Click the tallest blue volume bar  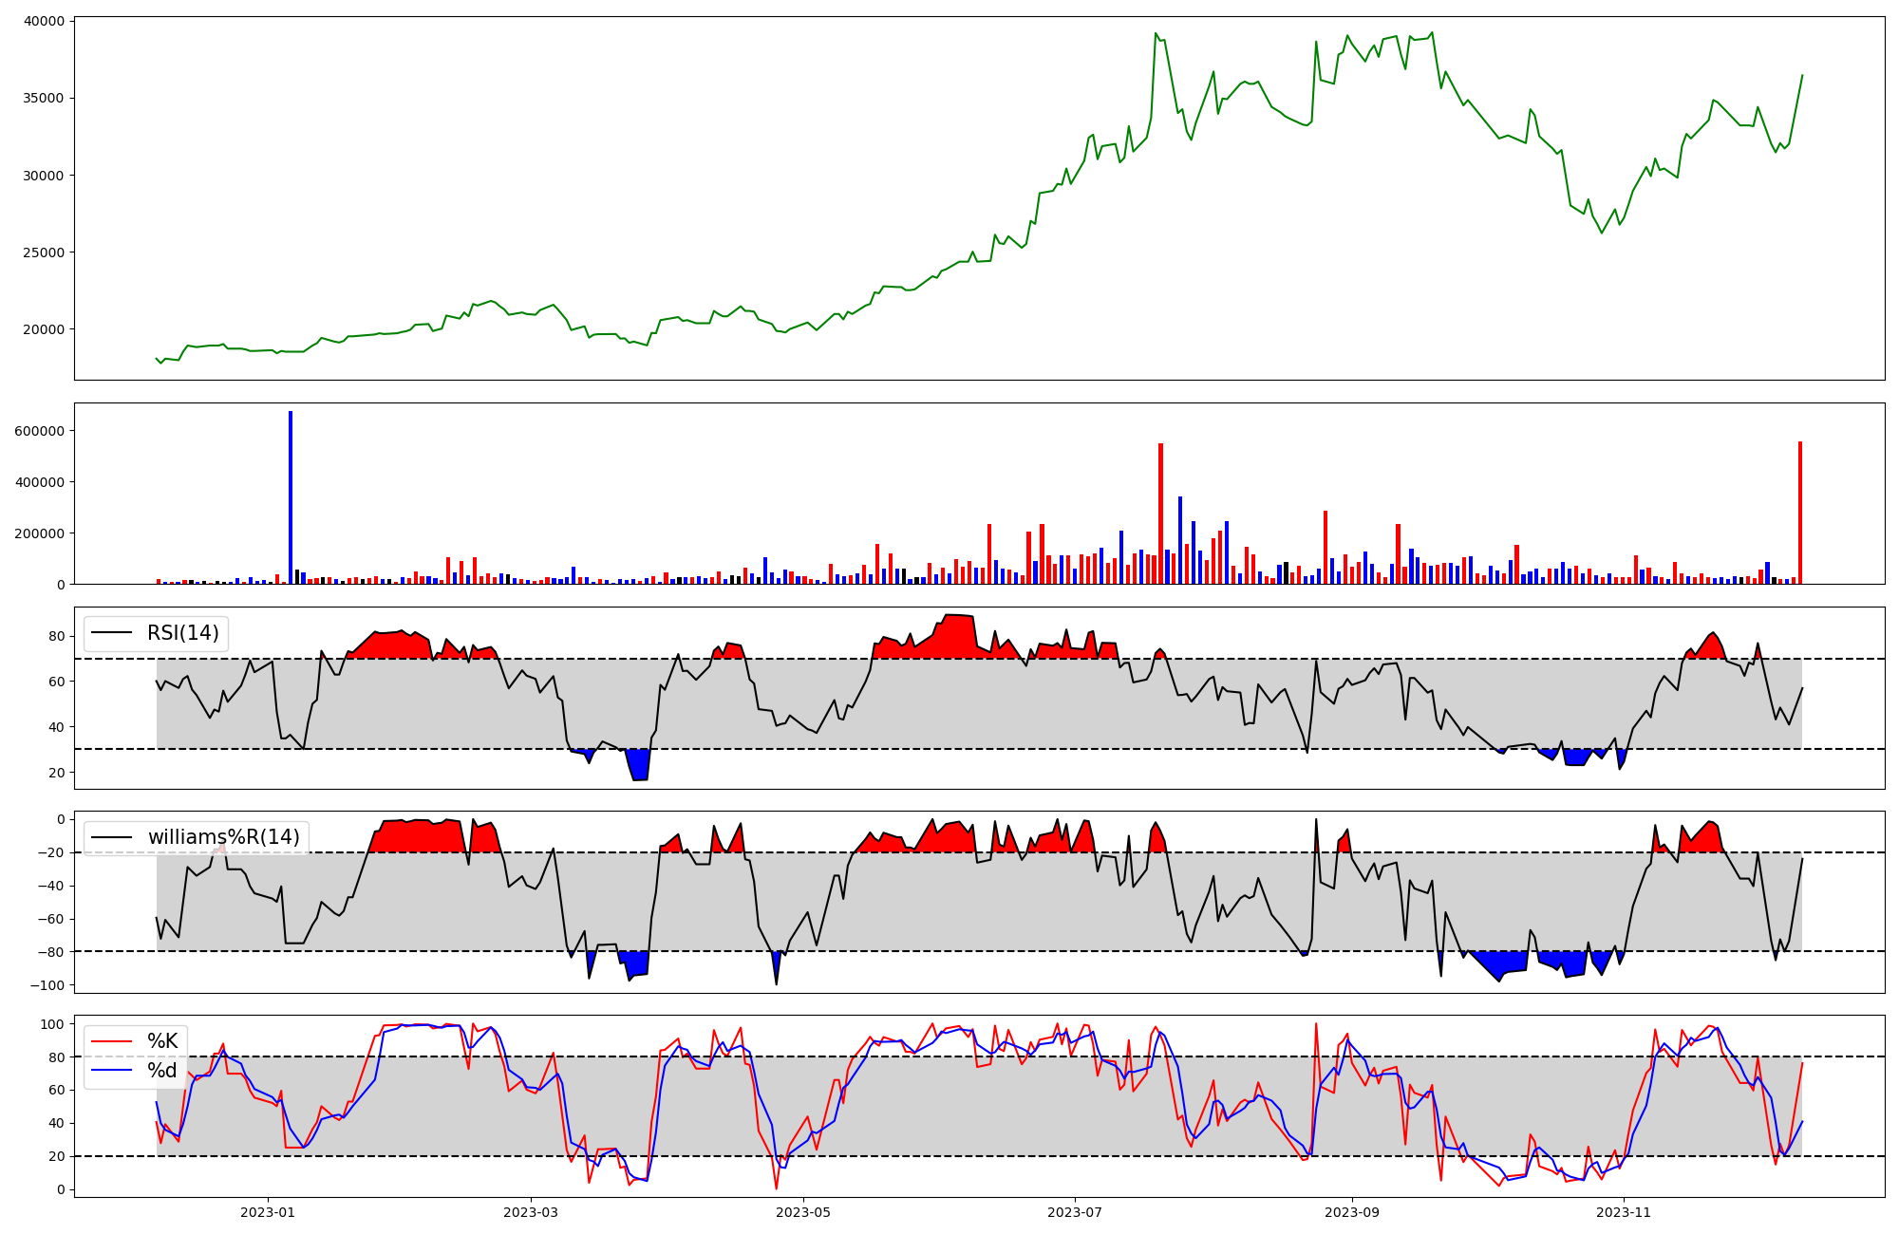point(291,498)
